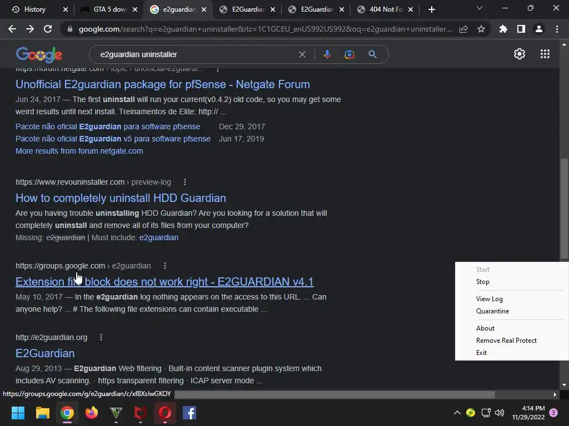This screenshot has height=426, width=569.
Task: Open tab search dropdown chevron
Action: click(480, 8)
